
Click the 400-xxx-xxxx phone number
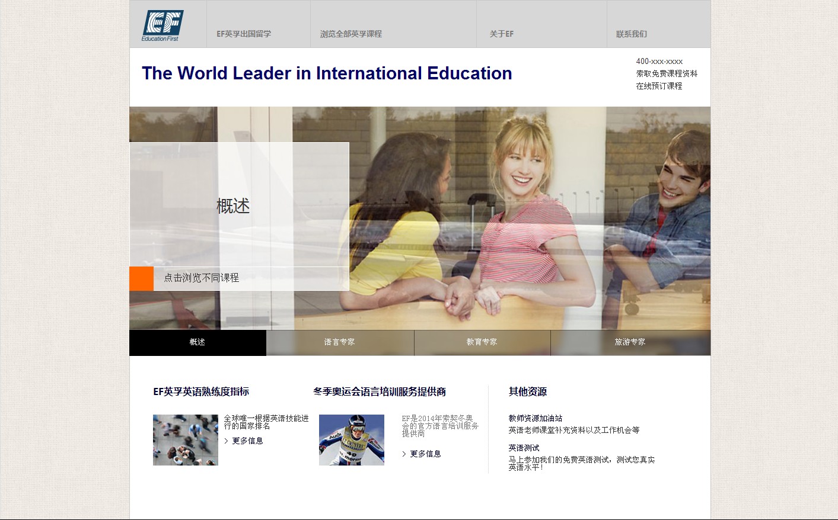pyautogui.click(x=659, y=61)
